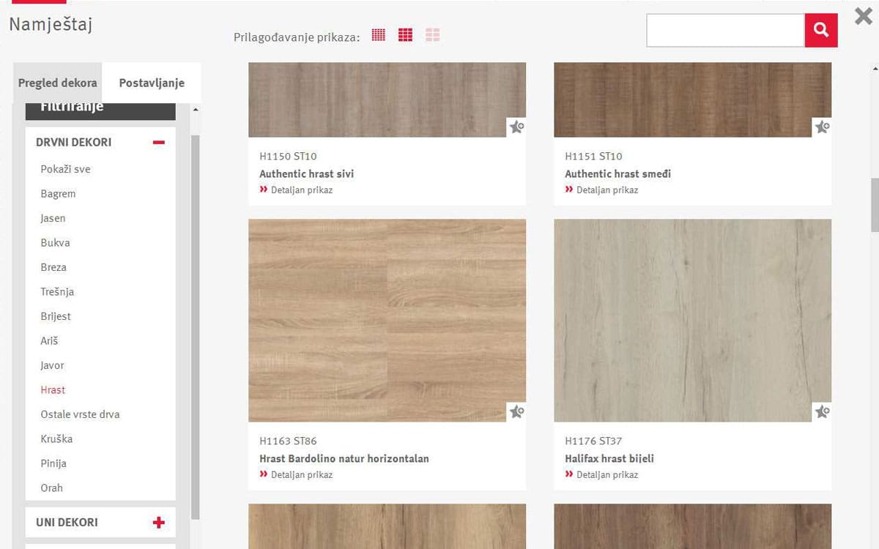
Task: Filter decors by Bukva
Action: (56, 243)
